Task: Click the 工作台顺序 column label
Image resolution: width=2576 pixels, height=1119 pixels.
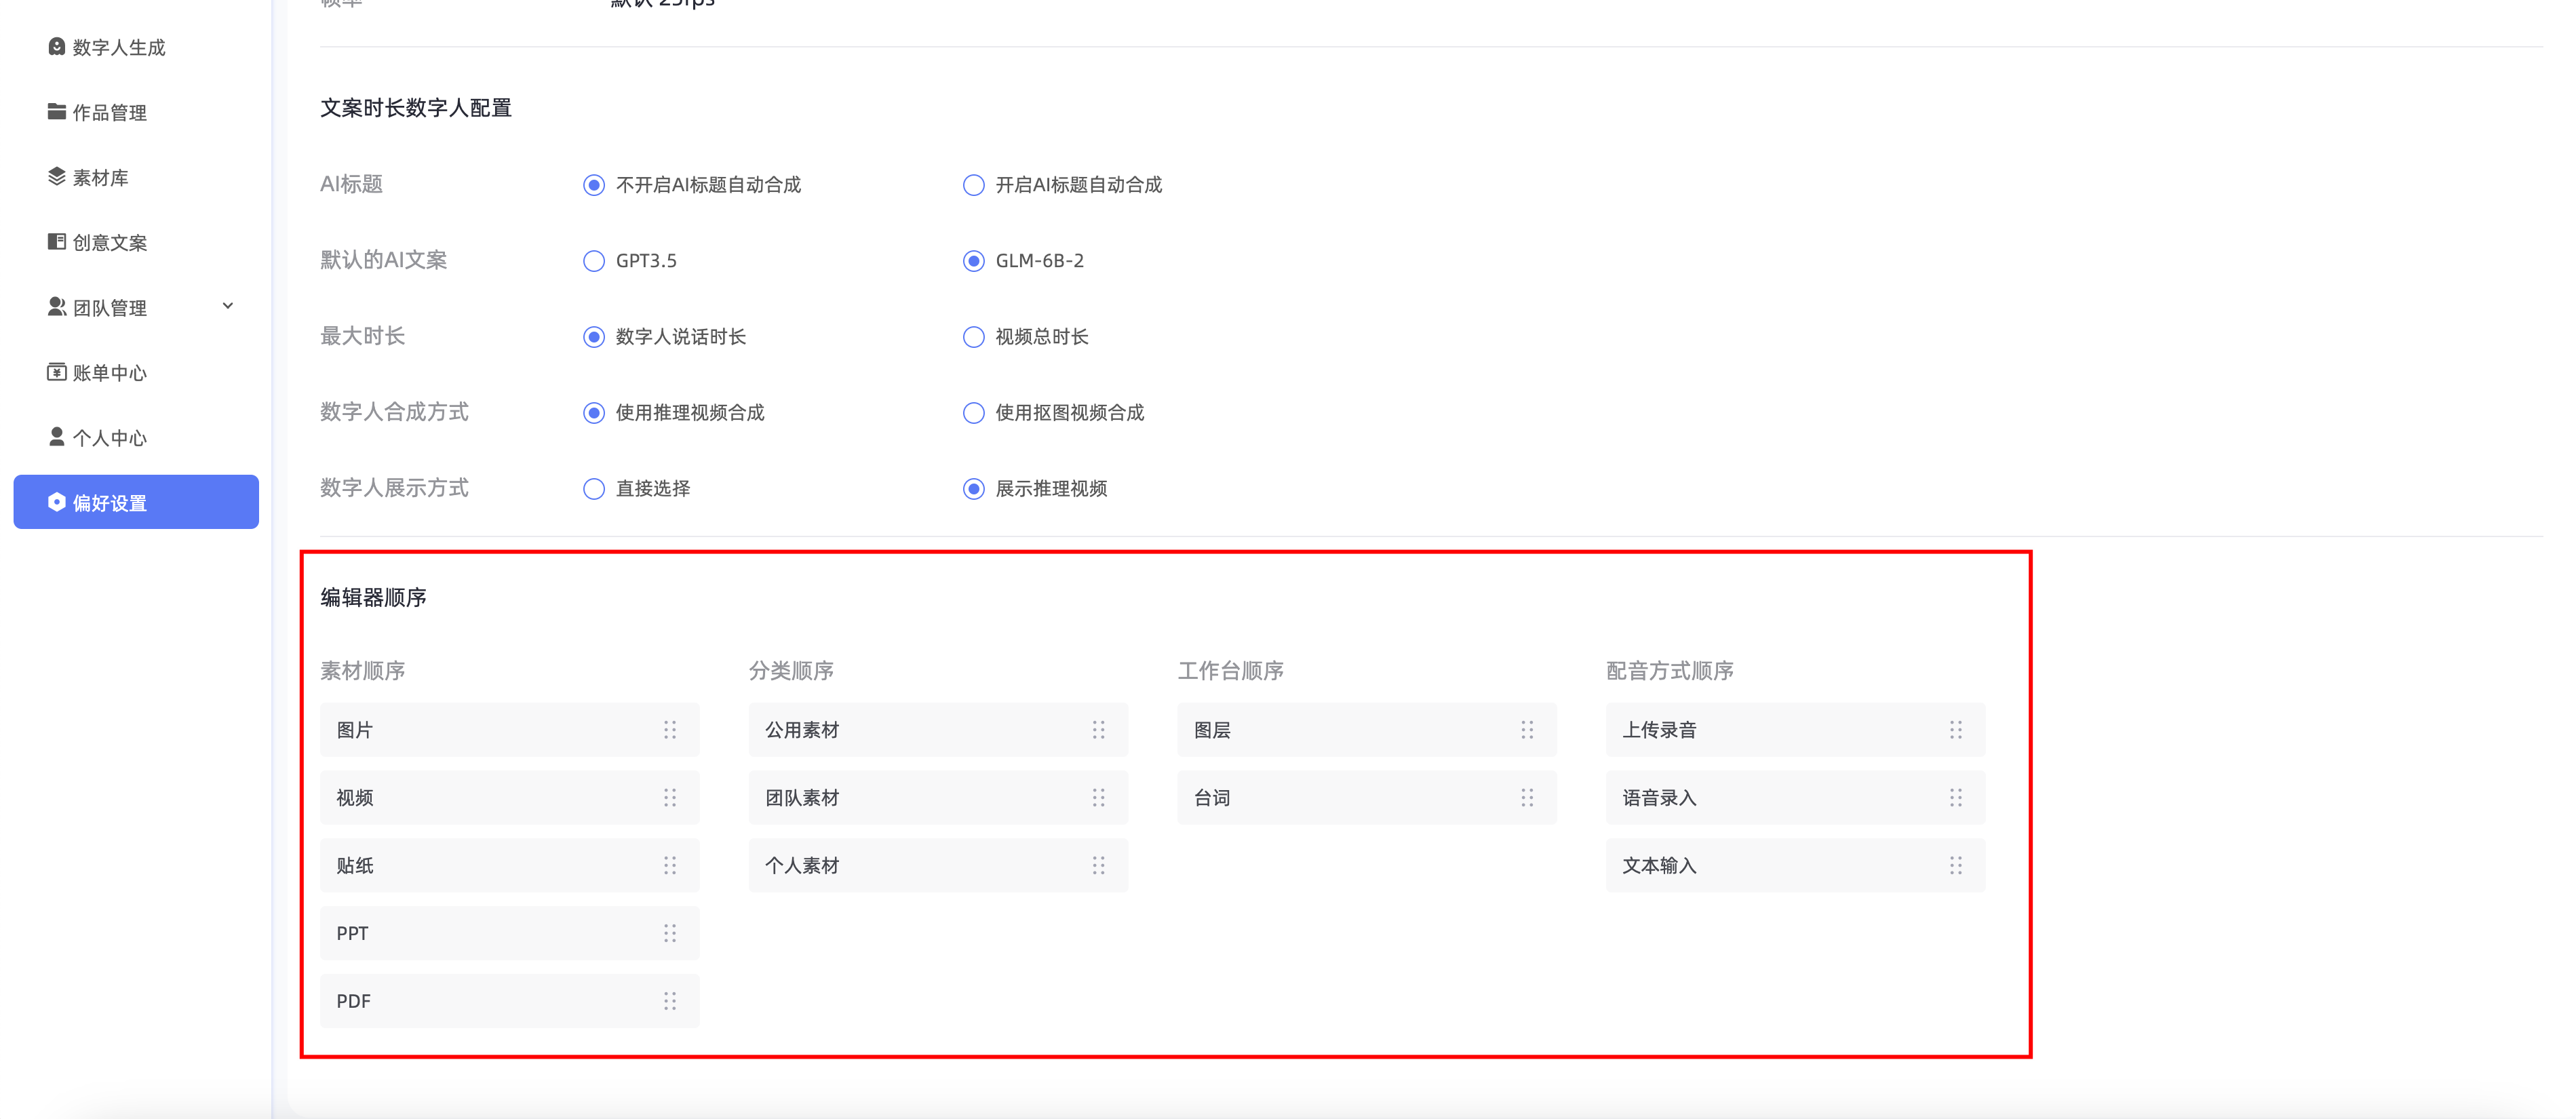Action: click(x=1230, y=671)
